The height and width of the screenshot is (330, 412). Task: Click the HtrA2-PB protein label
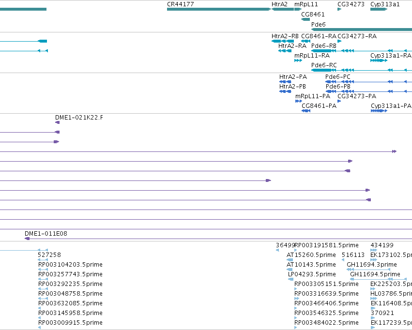293,87
